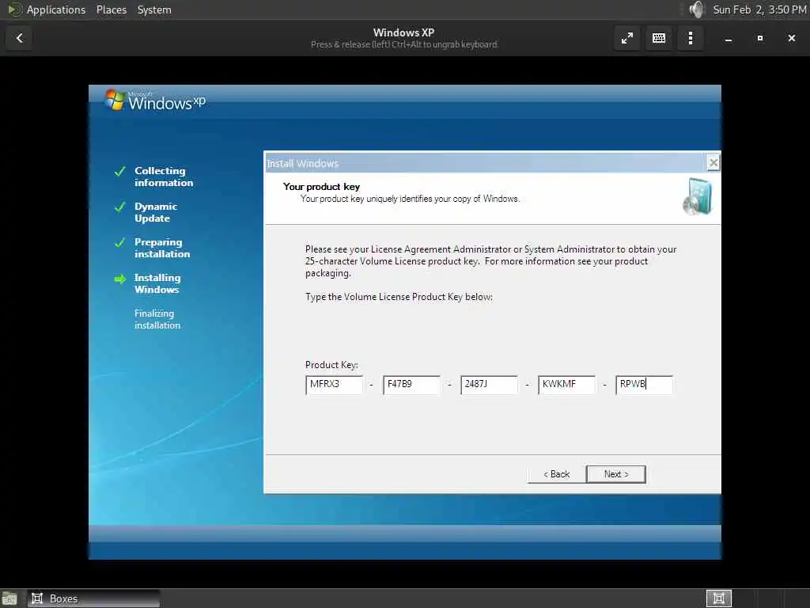Click the 2487J product key field
This screenshot has height=608, width=810.
pos(489,385)
